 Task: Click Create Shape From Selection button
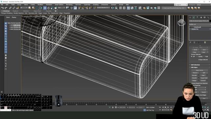[x=199, y=83]
